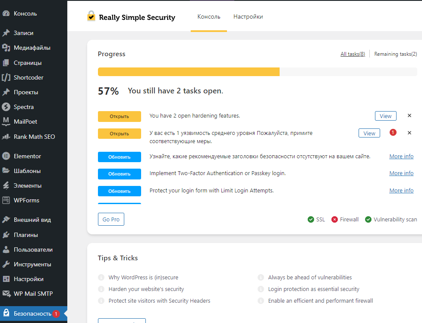Click the green SSL status checkmark
This screenshot has height=323, width=422.
(311, 220)
